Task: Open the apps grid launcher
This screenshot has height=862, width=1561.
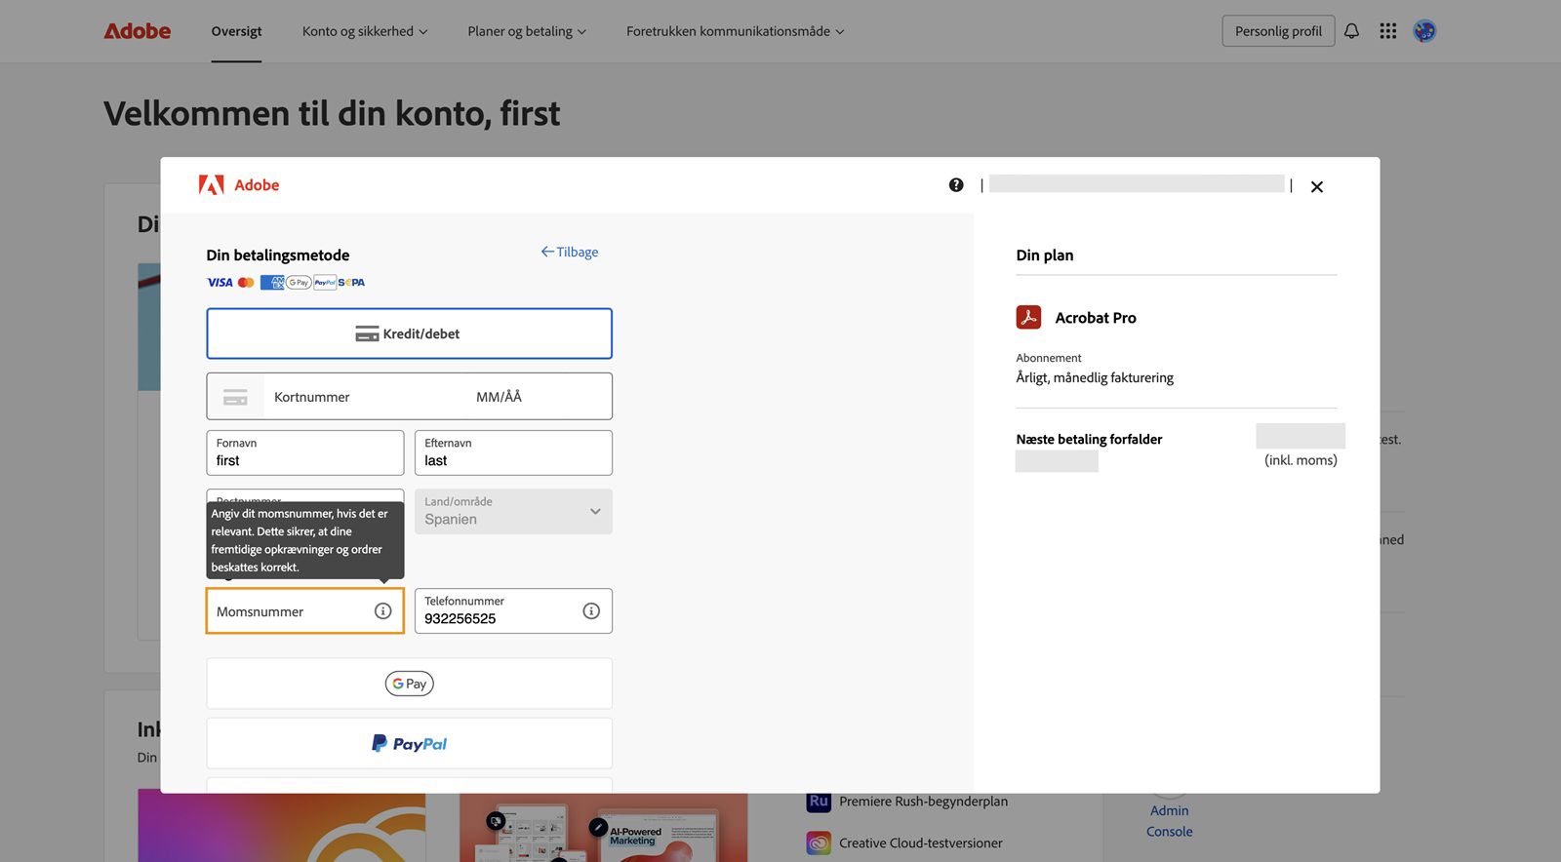Action: click(x=1387, y=31)
